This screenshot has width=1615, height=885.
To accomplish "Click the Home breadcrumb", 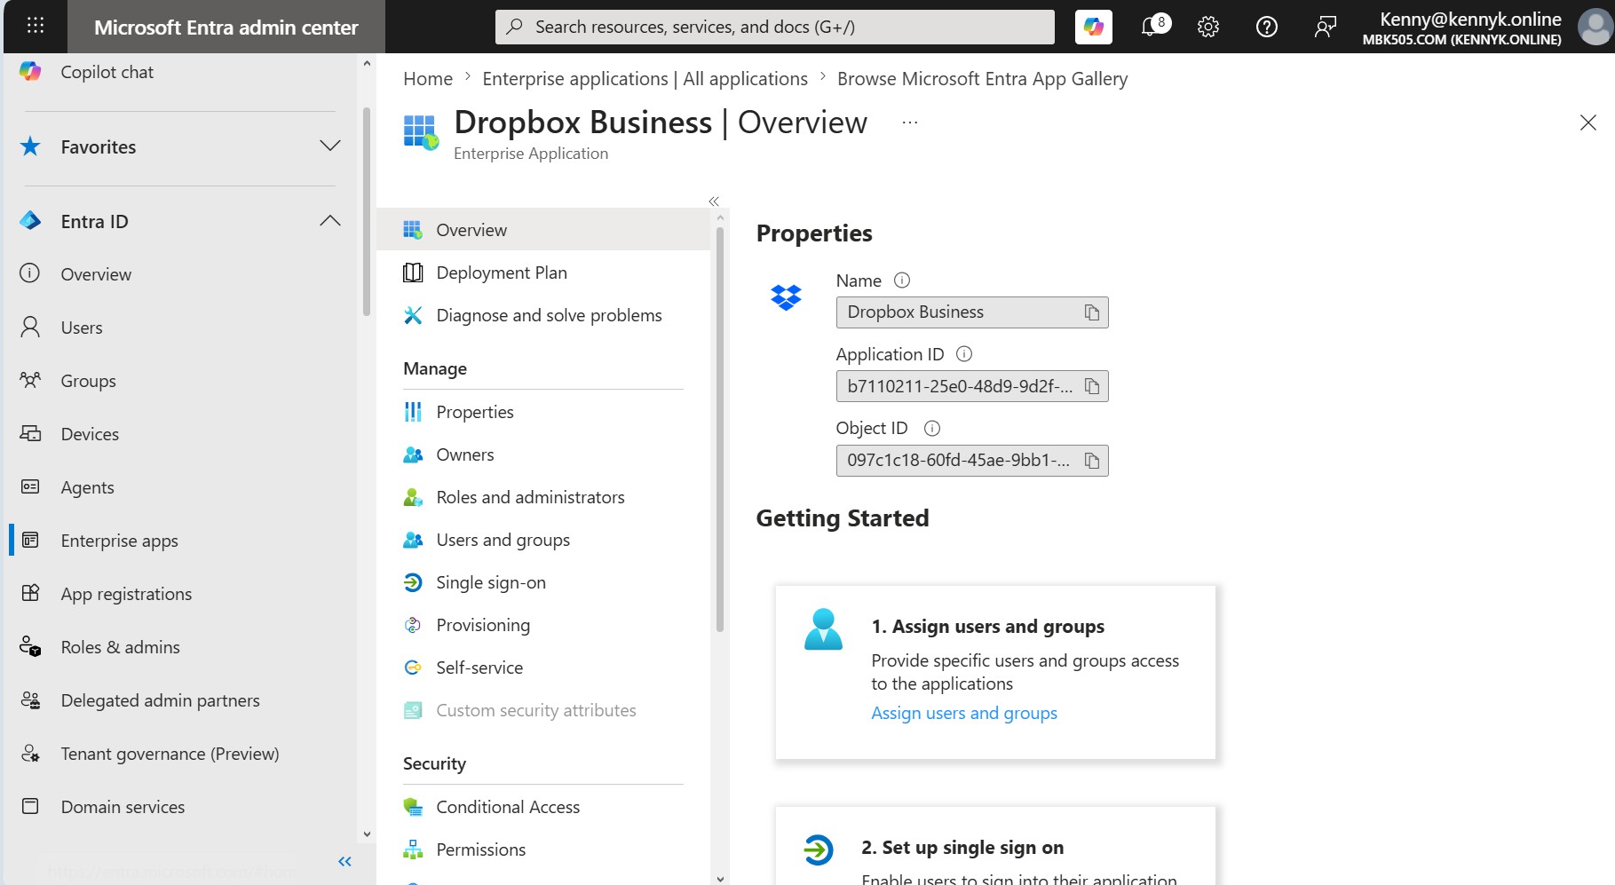I will coord(428,79).
